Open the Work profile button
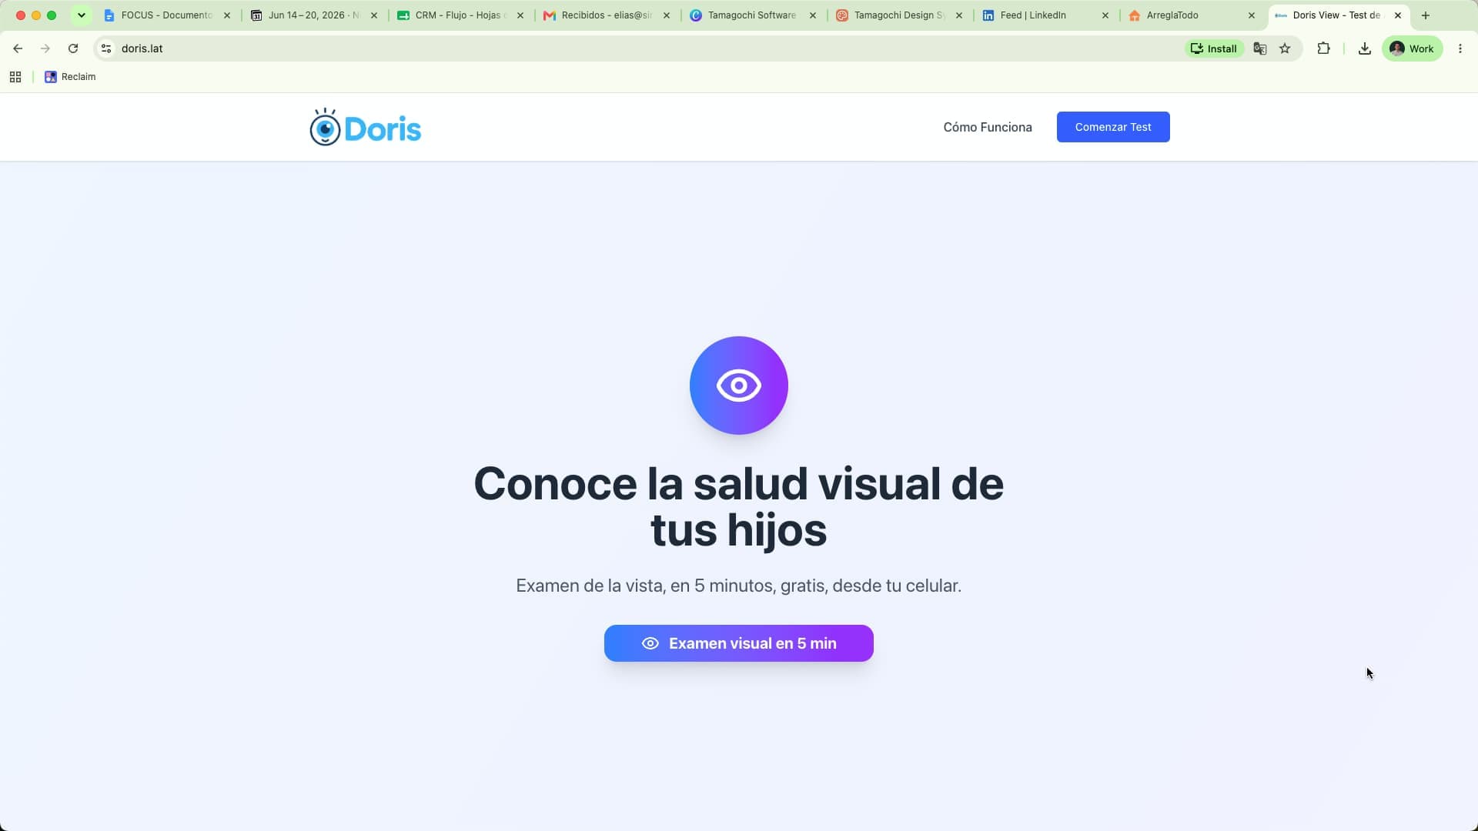The height and width of the screenshot is (831, 1478). (1413, 48)
